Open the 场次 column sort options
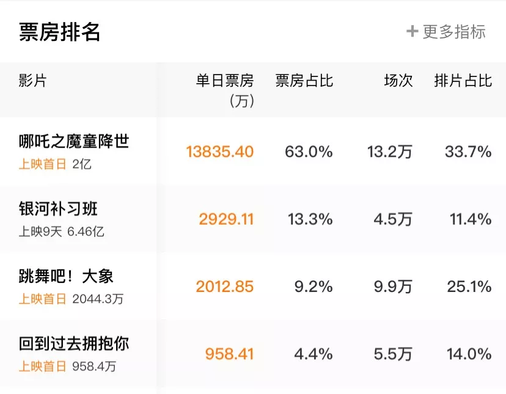The image size is (506, 394). [400, 81]
